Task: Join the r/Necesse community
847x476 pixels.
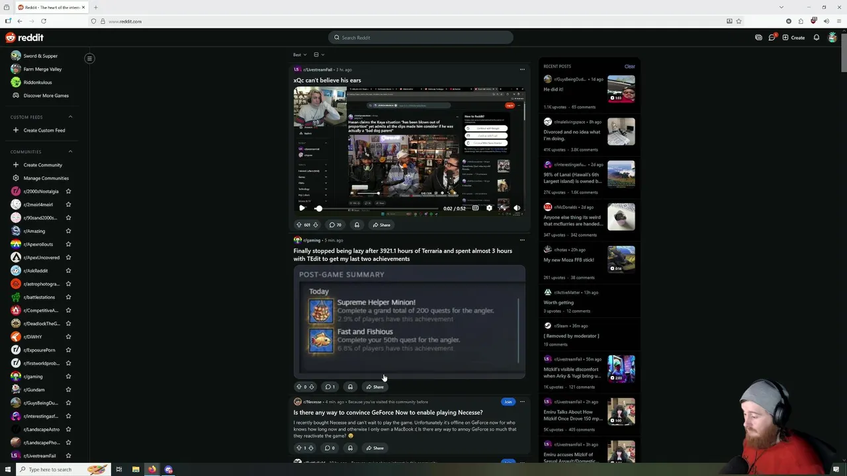Action: (x=508, y=401)
